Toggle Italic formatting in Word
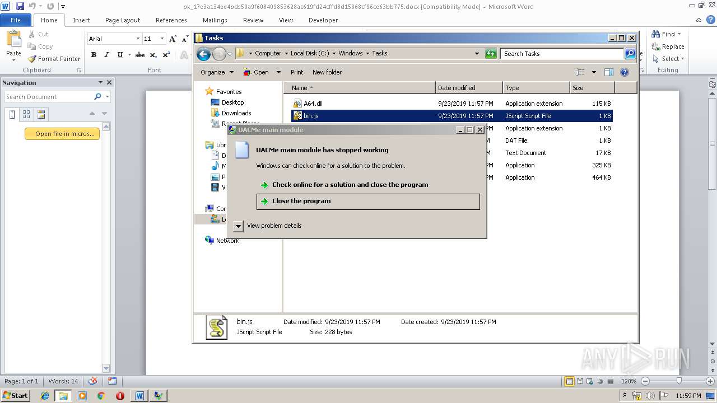717x403 pixels. click(x=106, y=55)
